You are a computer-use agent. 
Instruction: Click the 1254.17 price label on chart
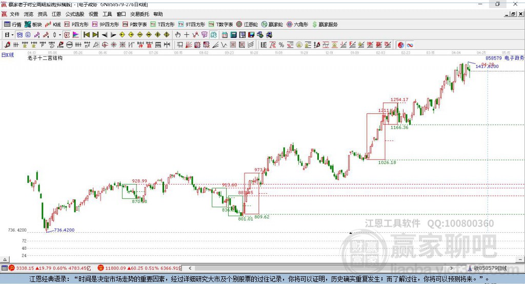[x=399, y=99]
